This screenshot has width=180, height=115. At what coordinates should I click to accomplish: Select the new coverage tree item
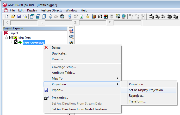pos(34,43)
